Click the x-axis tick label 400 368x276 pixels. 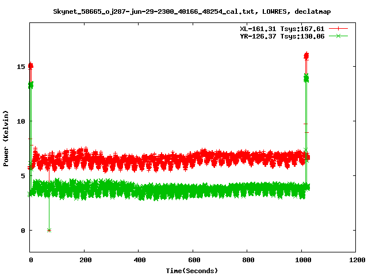[x=140, y=260]
